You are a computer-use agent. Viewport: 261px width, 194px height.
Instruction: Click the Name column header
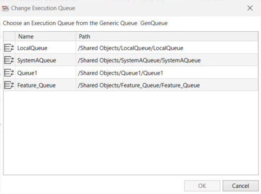click(46, 36)
